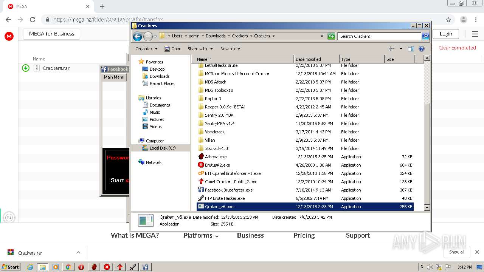Click New folder in the Explorer toolbar
The image size is (484, 272).
coord(230,49)
